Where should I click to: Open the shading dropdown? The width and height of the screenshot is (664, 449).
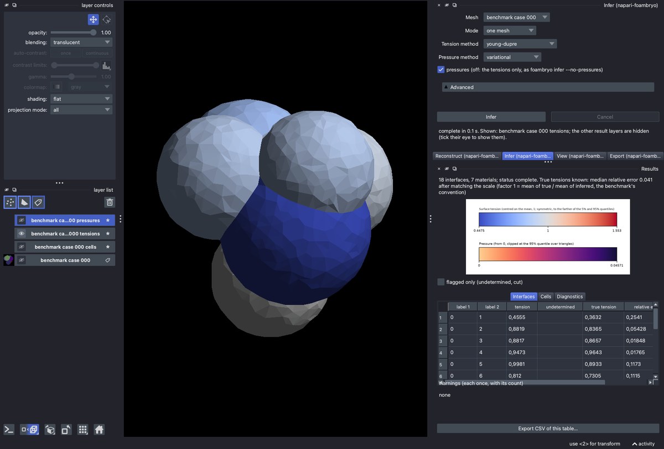[81, 99]
